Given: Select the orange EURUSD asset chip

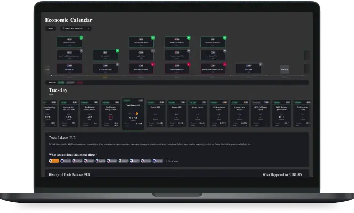Looking at the screenshot, I should 54,161.
